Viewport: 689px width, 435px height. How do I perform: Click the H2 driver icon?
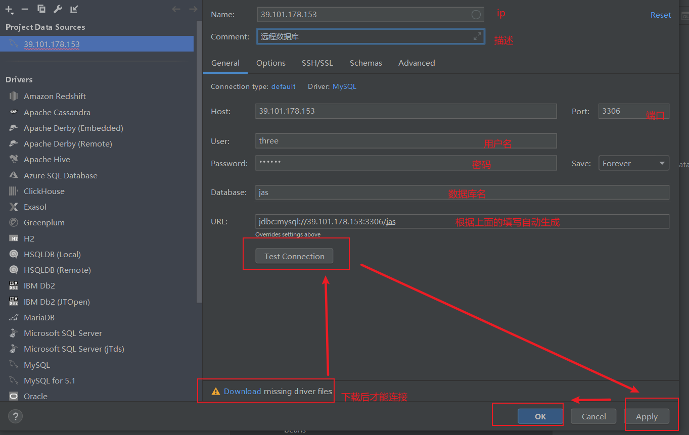coord(14,238)
